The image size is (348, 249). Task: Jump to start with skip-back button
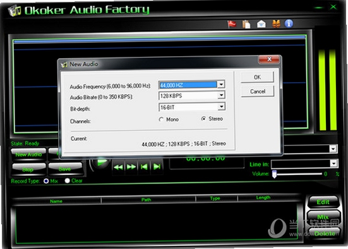[x=144, y=167]
